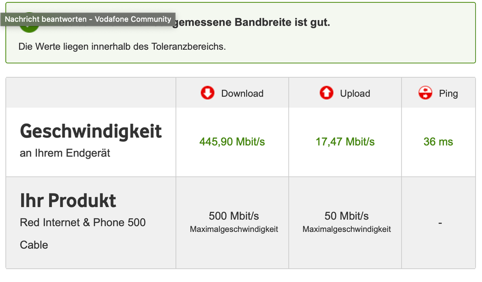Click the 'Die Werte liegen innerhalb des Toleranzbereichs' text
Image resolution: width=482 pixels, height=282 pixels.
(122, 47)
